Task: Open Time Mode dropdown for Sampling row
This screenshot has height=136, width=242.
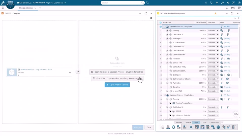Action: 213,87
